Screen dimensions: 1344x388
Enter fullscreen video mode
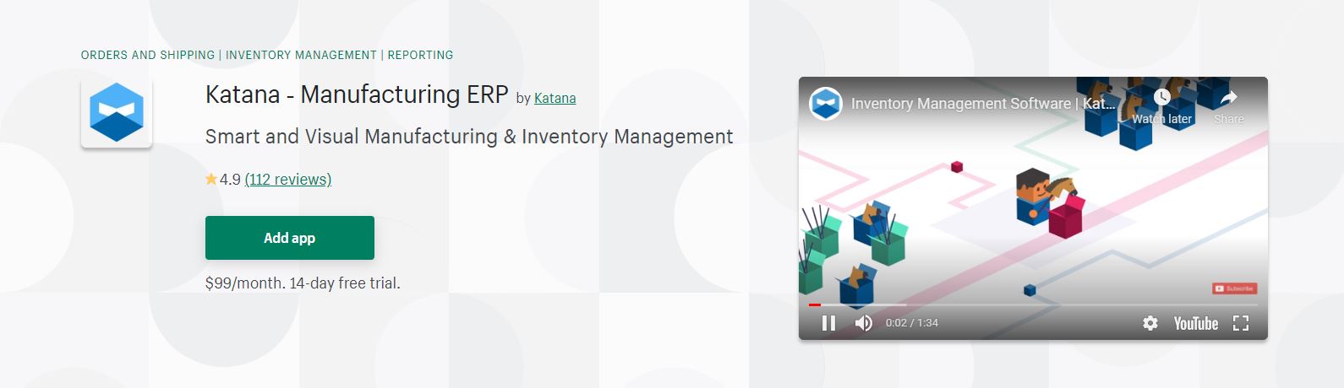pos(1241,323)
